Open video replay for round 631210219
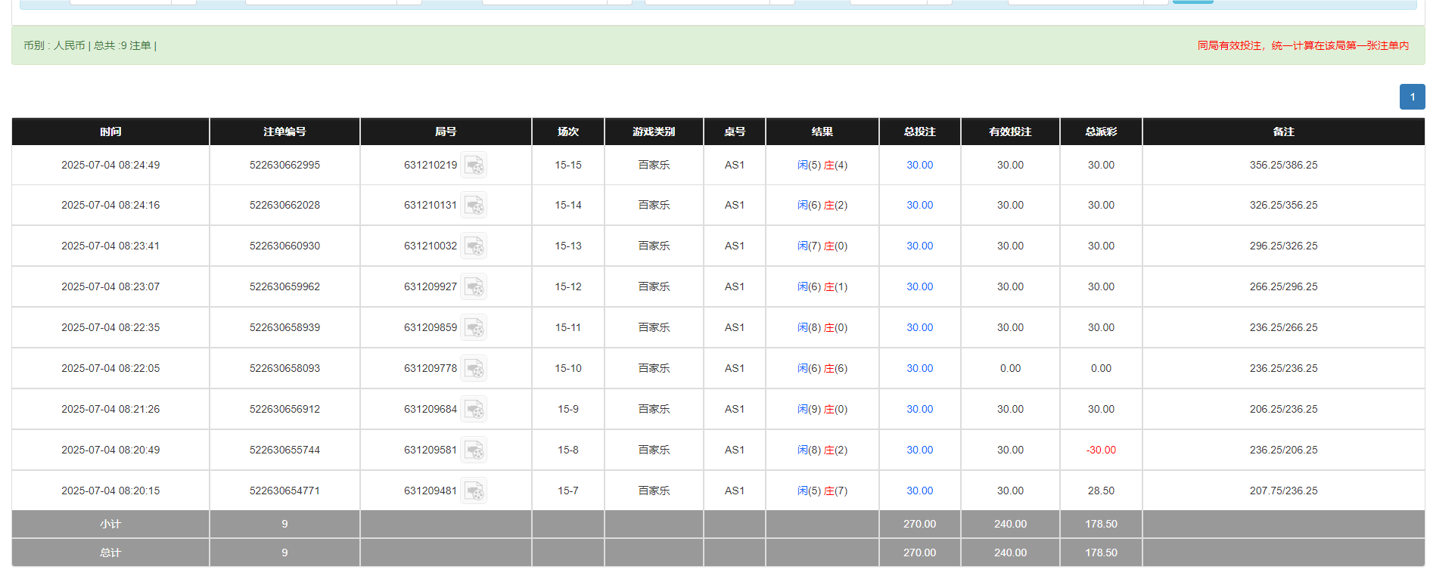This screenshot has height=585, width=1430. pos(474,166)
